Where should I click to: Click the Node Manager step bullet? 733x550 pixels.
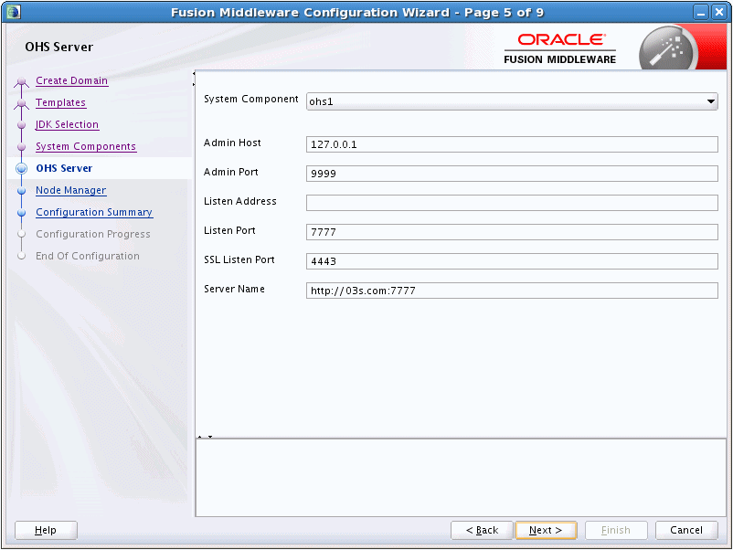(21, 191)
